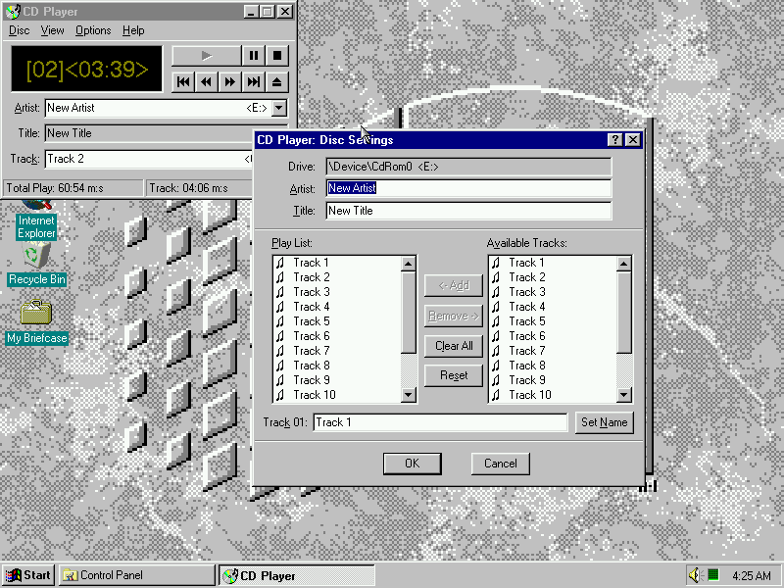Pause the CD playback
This screenshot has width=784, height=588.
[x=254, y=56]
